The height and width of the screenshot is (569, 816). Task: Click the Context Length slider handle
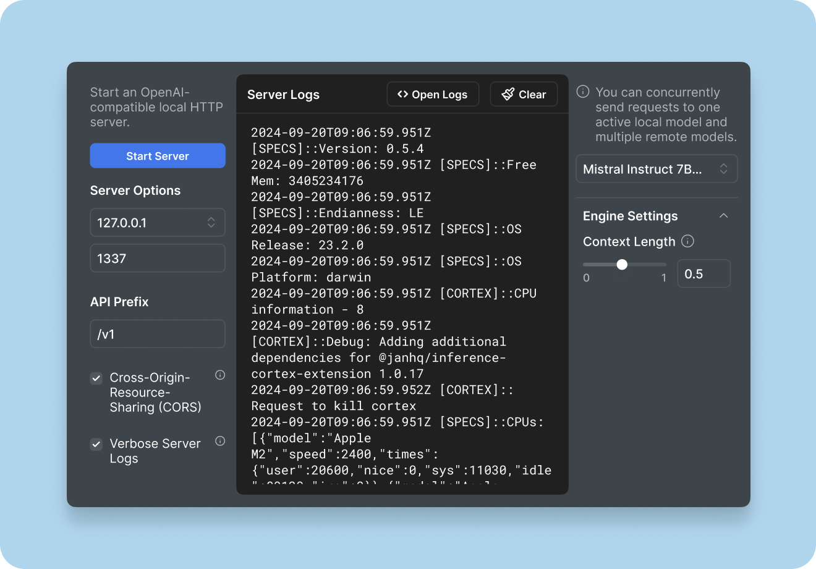coord(622,265)
